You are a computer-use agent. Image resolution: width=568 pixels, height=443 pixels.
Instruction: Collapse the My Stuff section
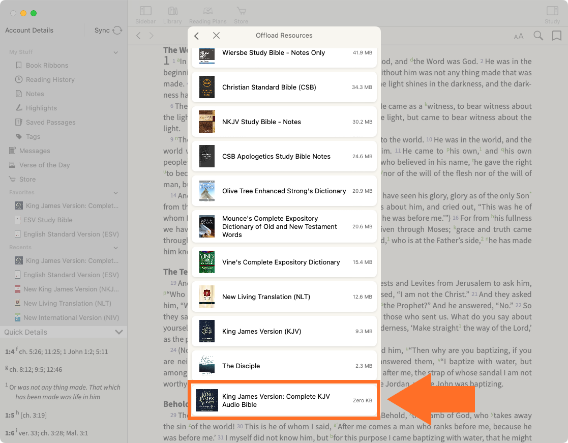coord(116,52)
